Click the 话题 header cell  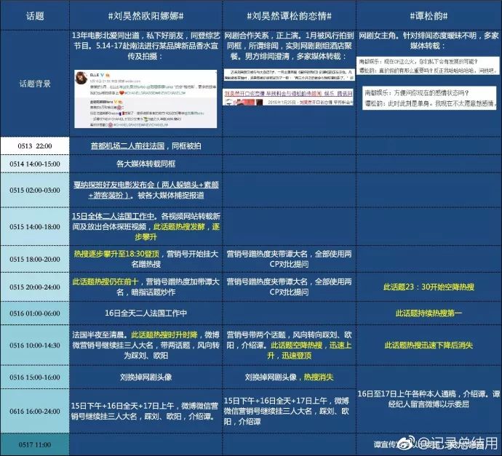coord(35,15)
